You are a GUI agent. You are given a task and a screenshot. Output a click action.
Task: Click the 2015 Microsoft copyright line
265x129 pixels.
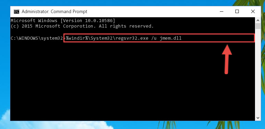(x=82, y=26)
